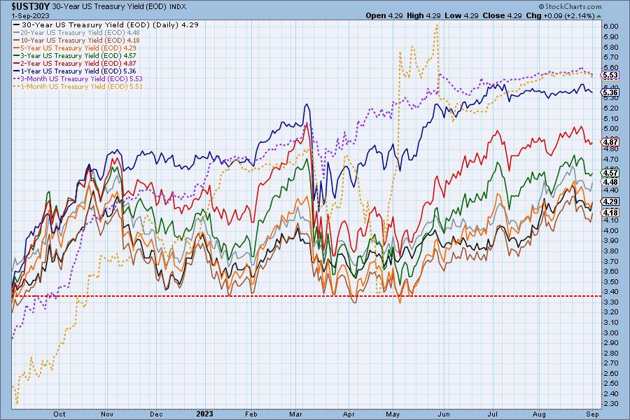Select the 3-Year US Treasury Yield legend entry

click(x=75, y=55)
